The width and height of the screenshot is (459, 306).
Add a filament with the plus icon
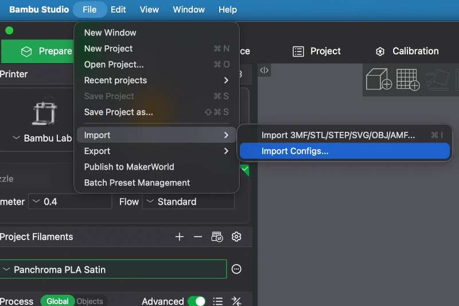[180, 237]
